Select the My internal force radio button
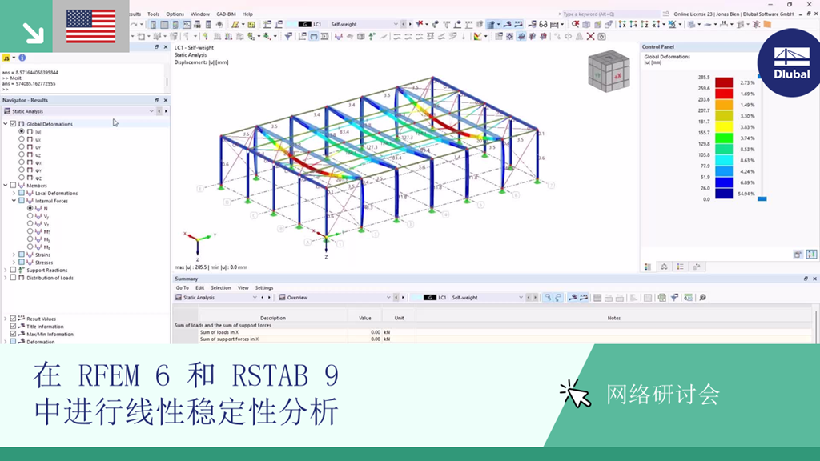The image size is (820, 461). click(30, 239)
